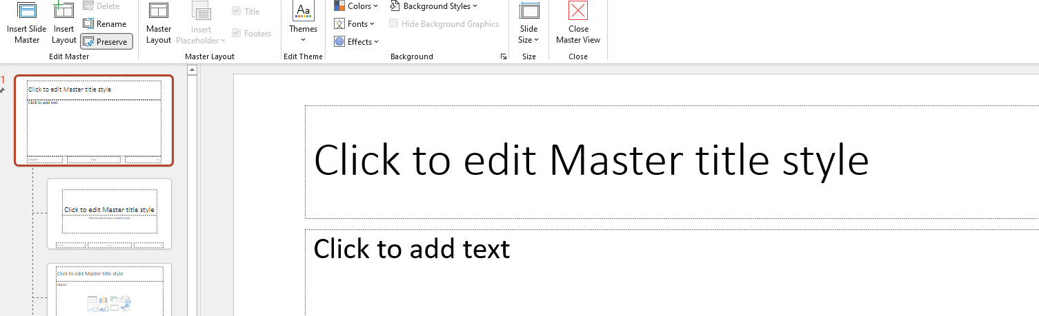The height and width of the screenshot is (316, 1039).
Task: Click Rename in the Edit Master group
Action: [106, 23]
